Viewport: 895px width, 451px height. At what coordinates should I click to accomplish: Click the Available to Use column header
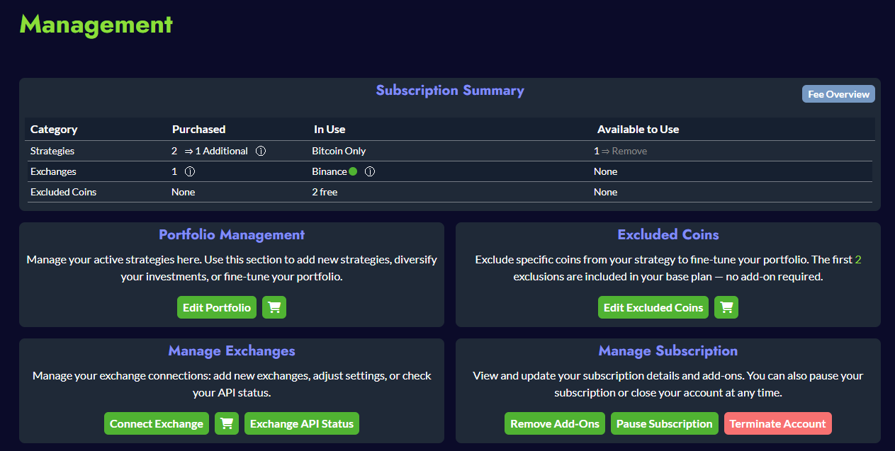pyautogui.click(x=638, y=129)
